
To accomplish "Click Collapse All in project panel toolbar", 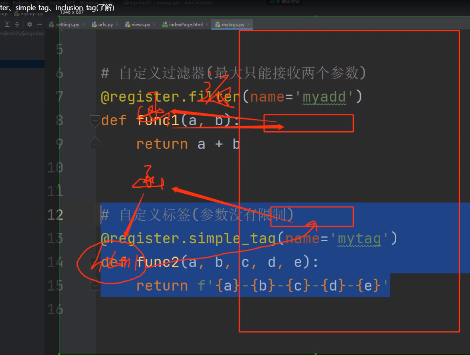I will [x=17, y=24].
